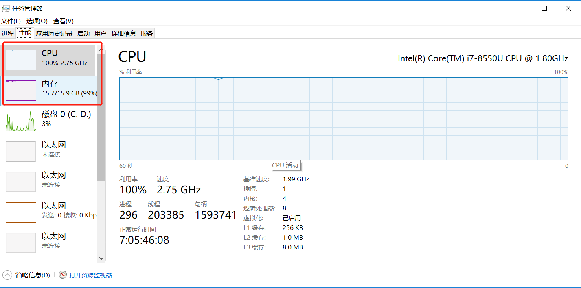Click the 内核 label

pos(250,198)
